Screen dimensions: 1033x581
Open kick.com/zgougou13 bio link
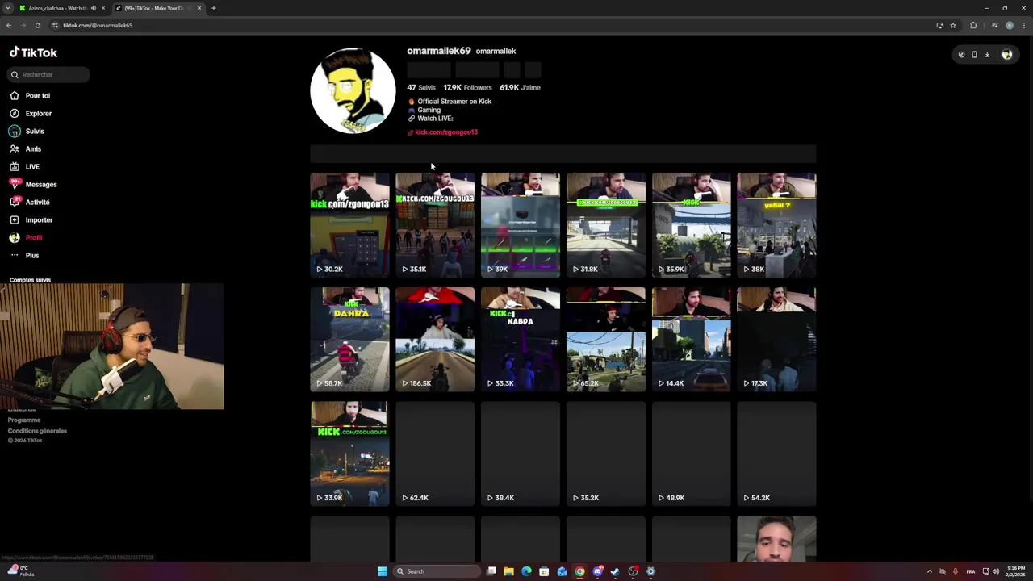445,132
